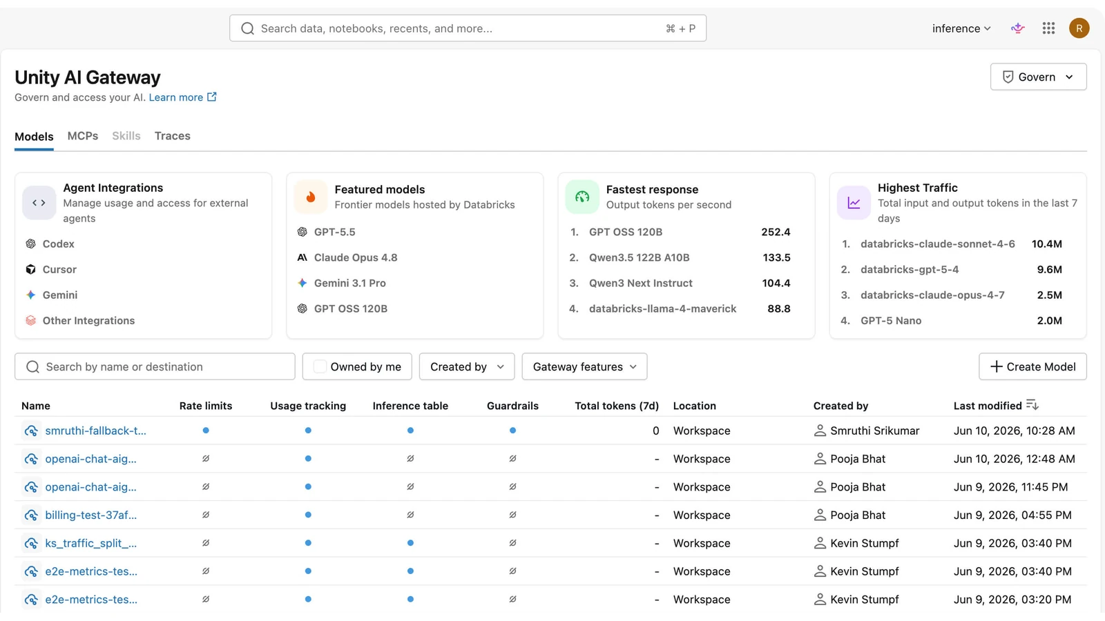Click the GPT-5.5 model icon
The width and height of the screenshot is (1105, 621).
point(302,233)
